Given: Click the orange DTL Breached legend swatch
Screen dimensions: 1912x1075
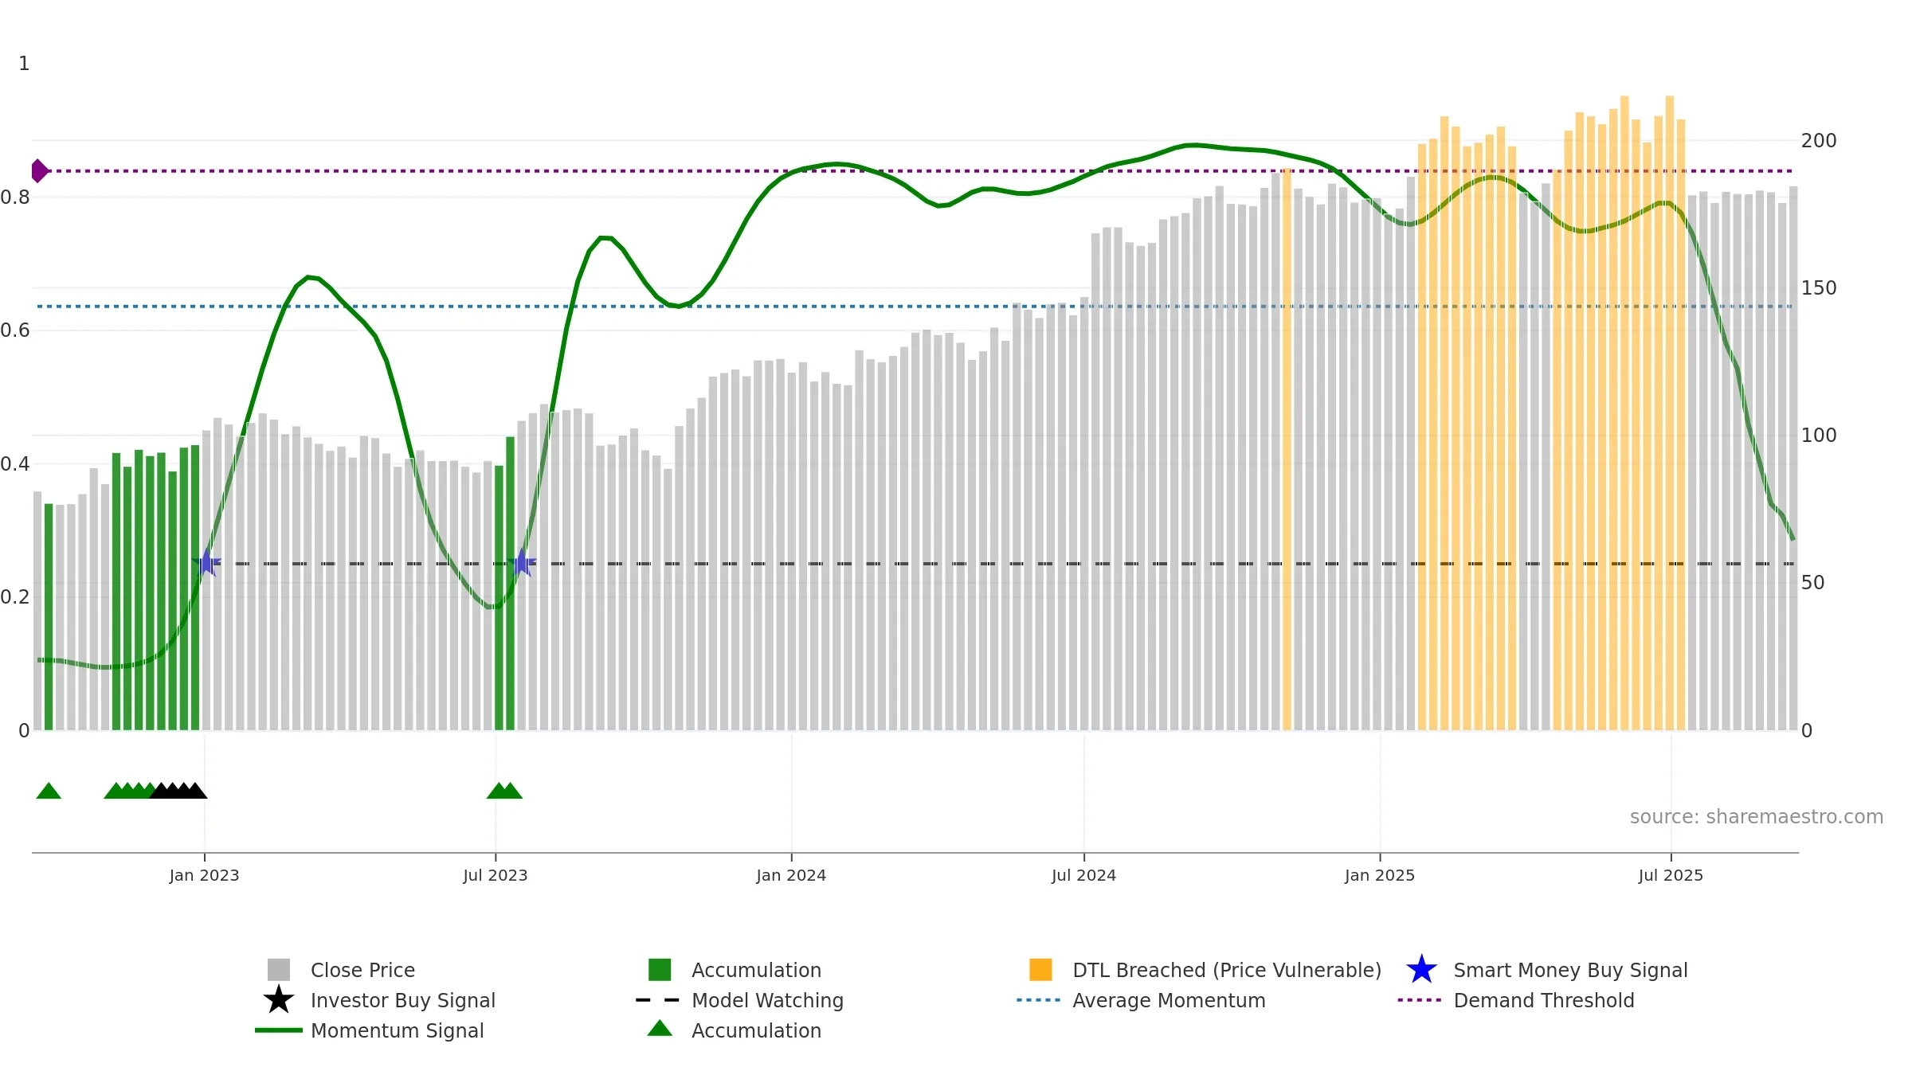Looking at the screenshot, I should 1040,970.
